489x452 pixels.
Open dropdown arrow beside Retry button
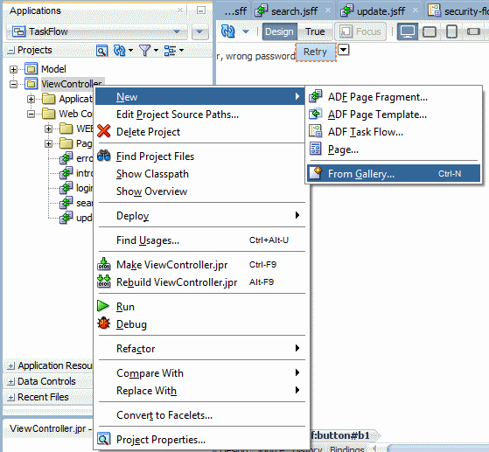point(344,50)
